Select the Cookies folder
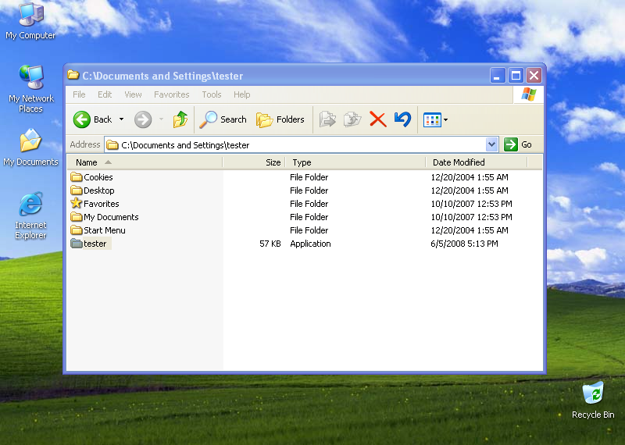 pos(98,177)
